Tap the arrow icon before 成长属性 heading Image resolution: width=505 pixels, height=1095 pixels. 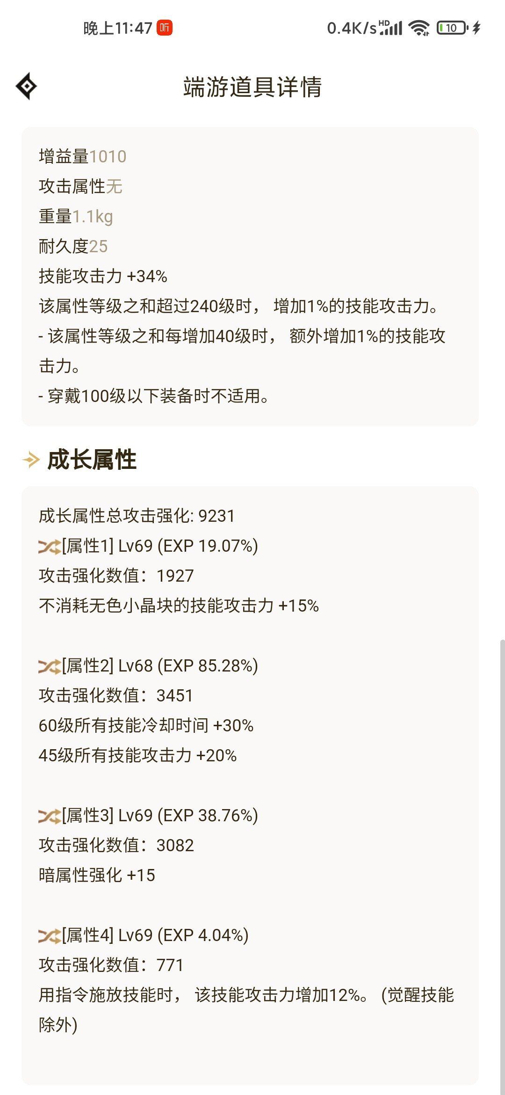click(31, 460)
